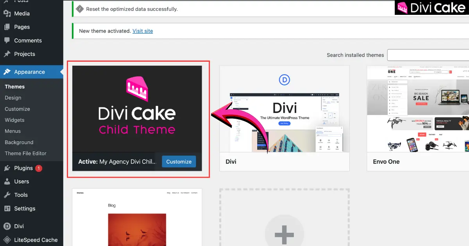Open the Theme File Editor
This screenshot has width=469, height=246.
25,153
